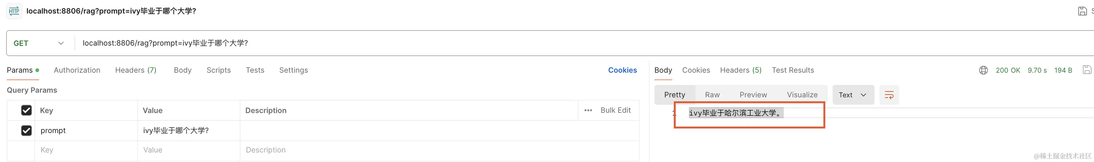Open the Text format dropdown
Viewport: 1094px width, 162px height.
[853, 95]
